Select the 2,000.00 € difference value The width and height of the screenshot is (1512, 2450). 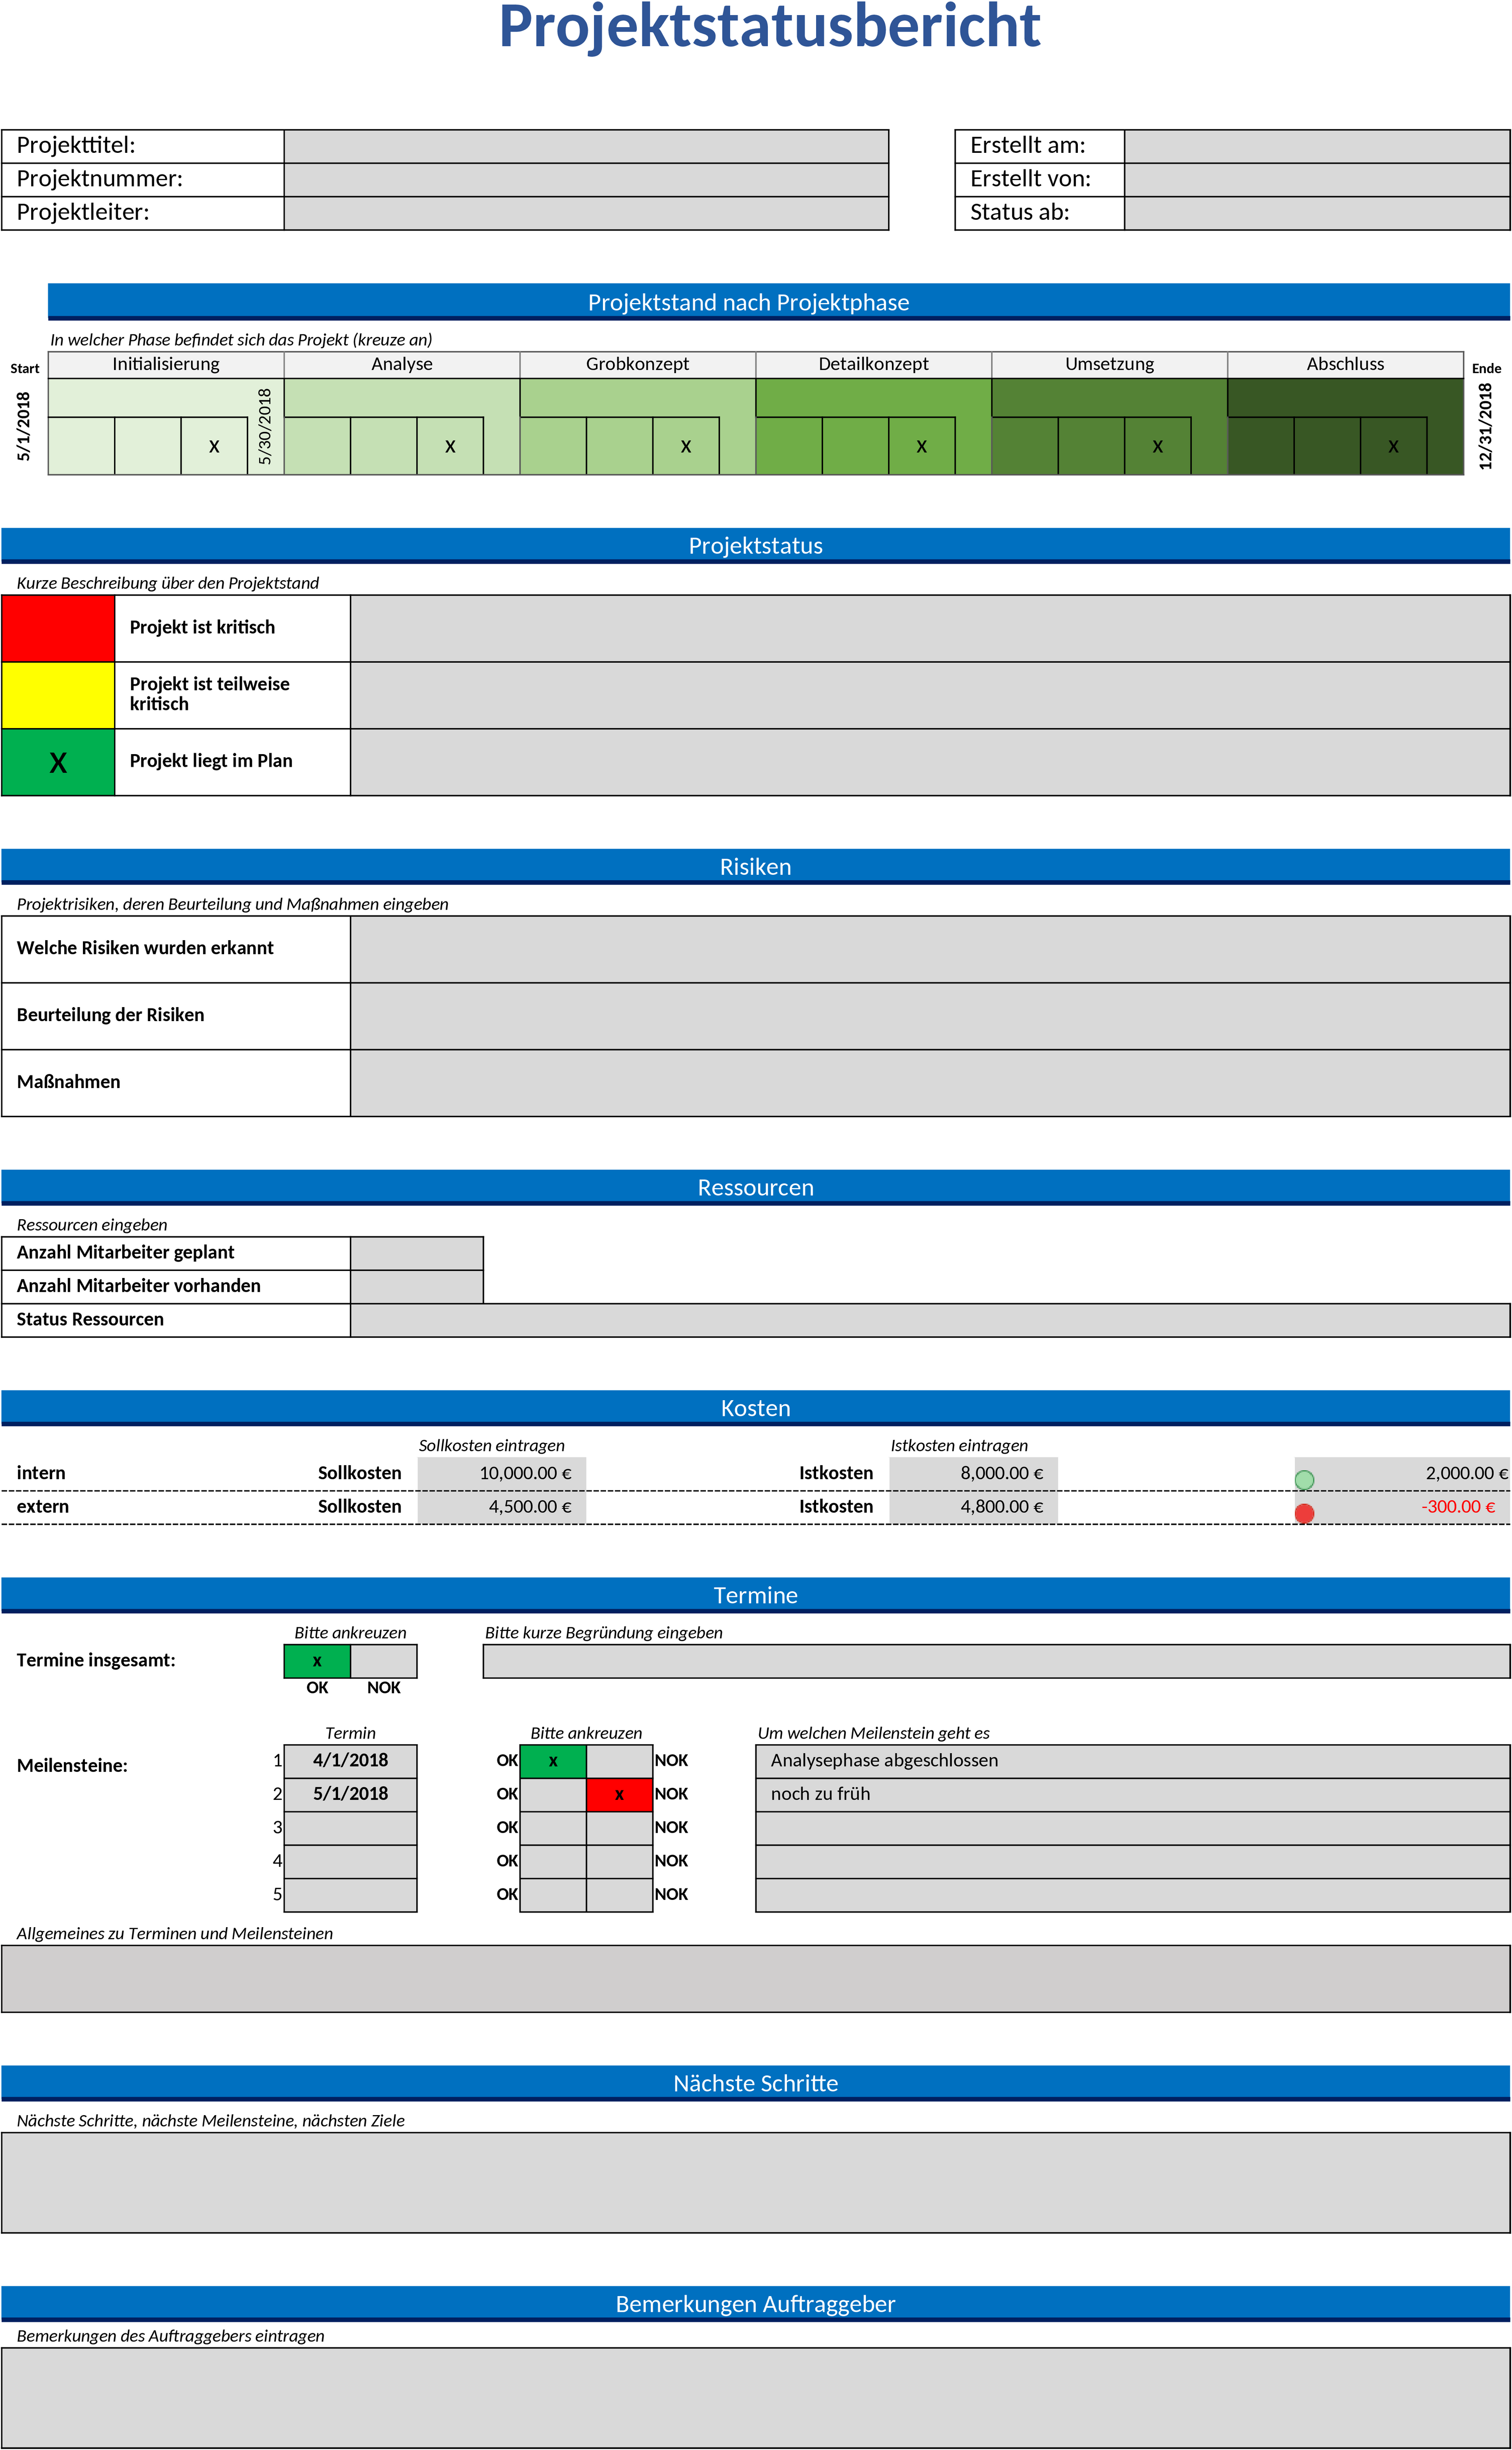(x=1466, y=1474)
